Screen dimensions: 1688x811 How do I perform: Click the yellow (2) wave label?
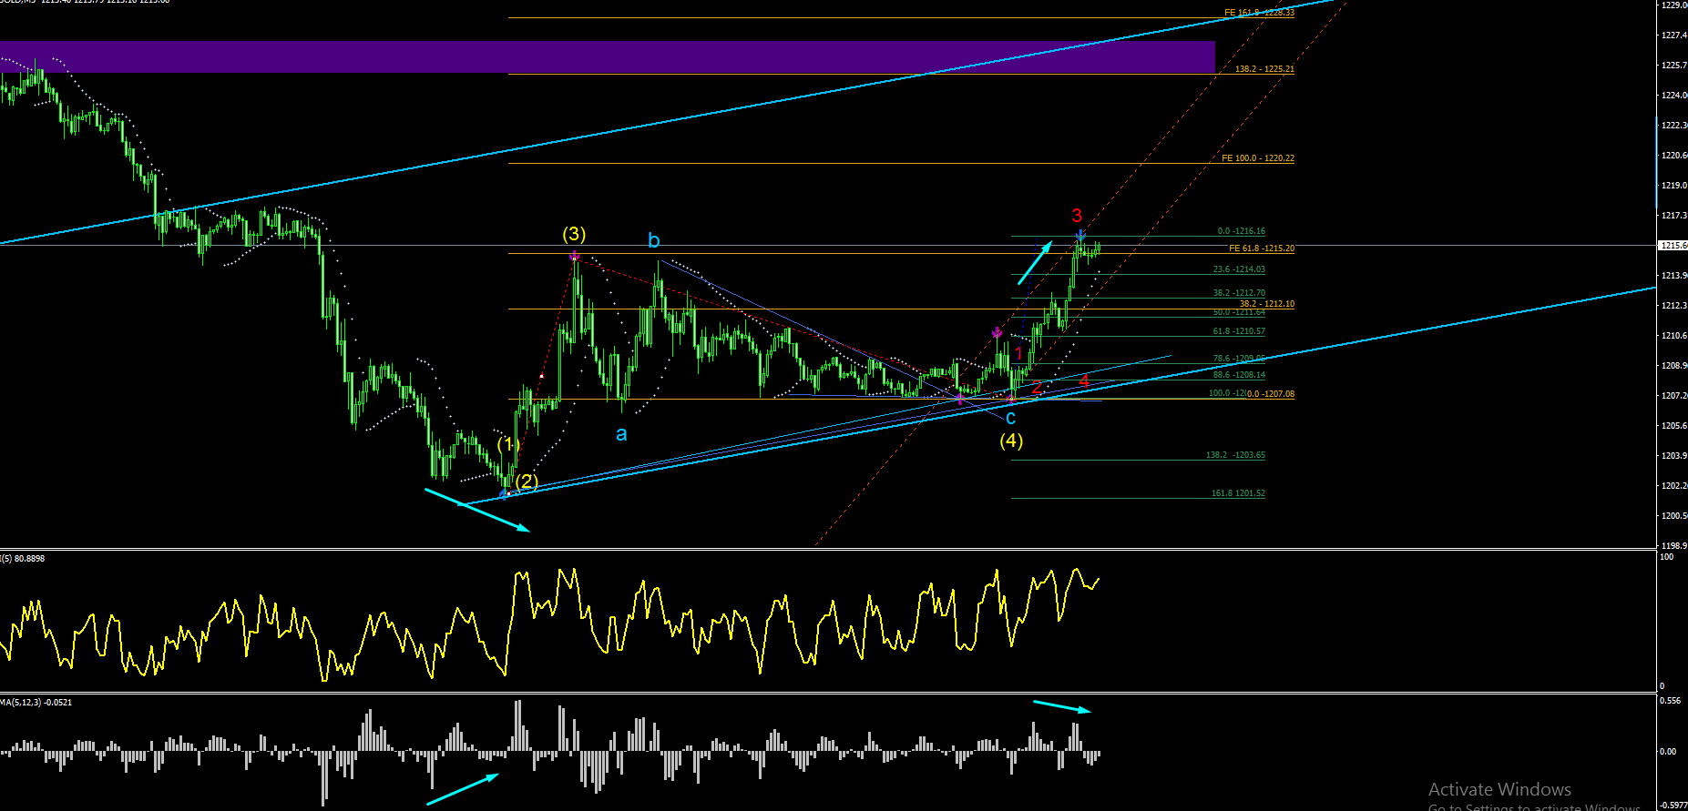[x=527, y=481]
